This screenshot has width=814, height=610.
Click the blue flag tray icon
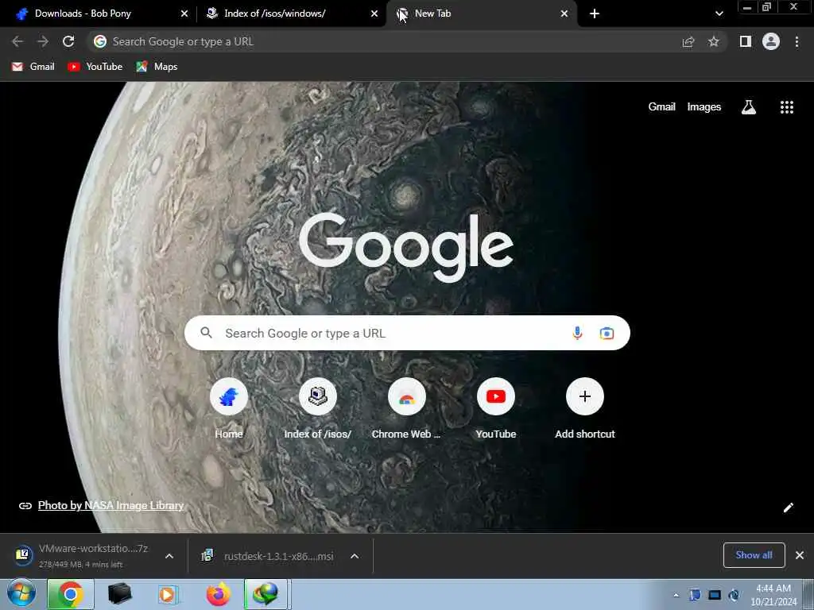695,595
